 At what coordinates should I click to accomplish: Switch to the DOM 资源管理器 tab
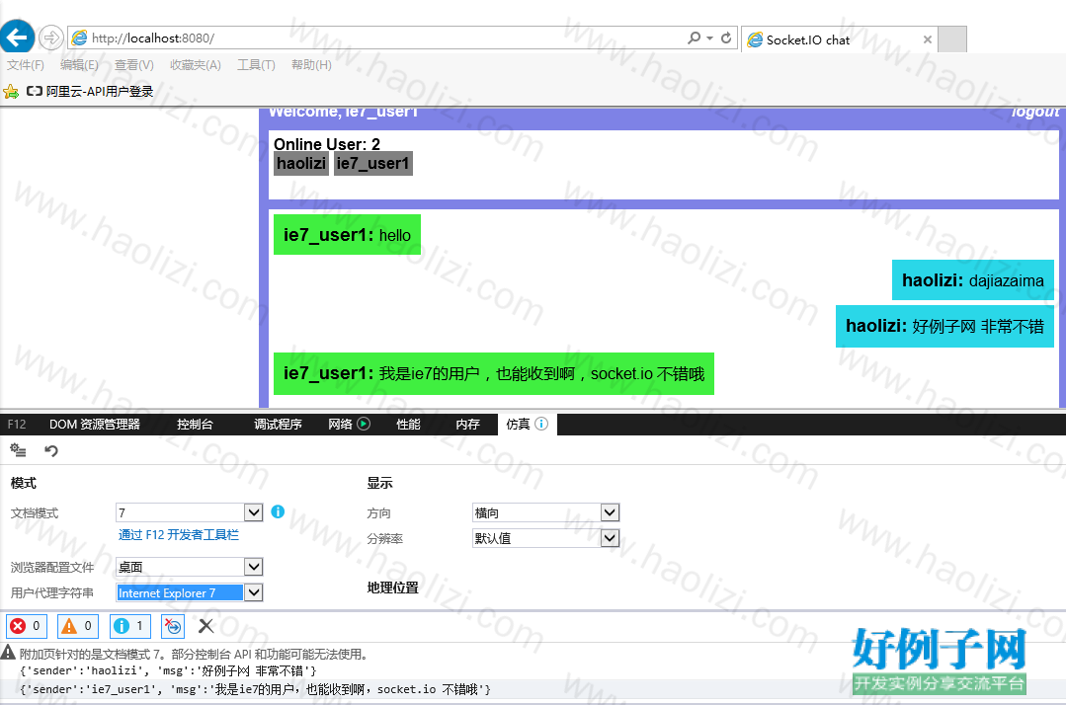(x=95, y=424)
